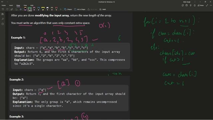Click the lightbulb Tell Me icon
The image size is (213, 120).
[x=191, y=5]
